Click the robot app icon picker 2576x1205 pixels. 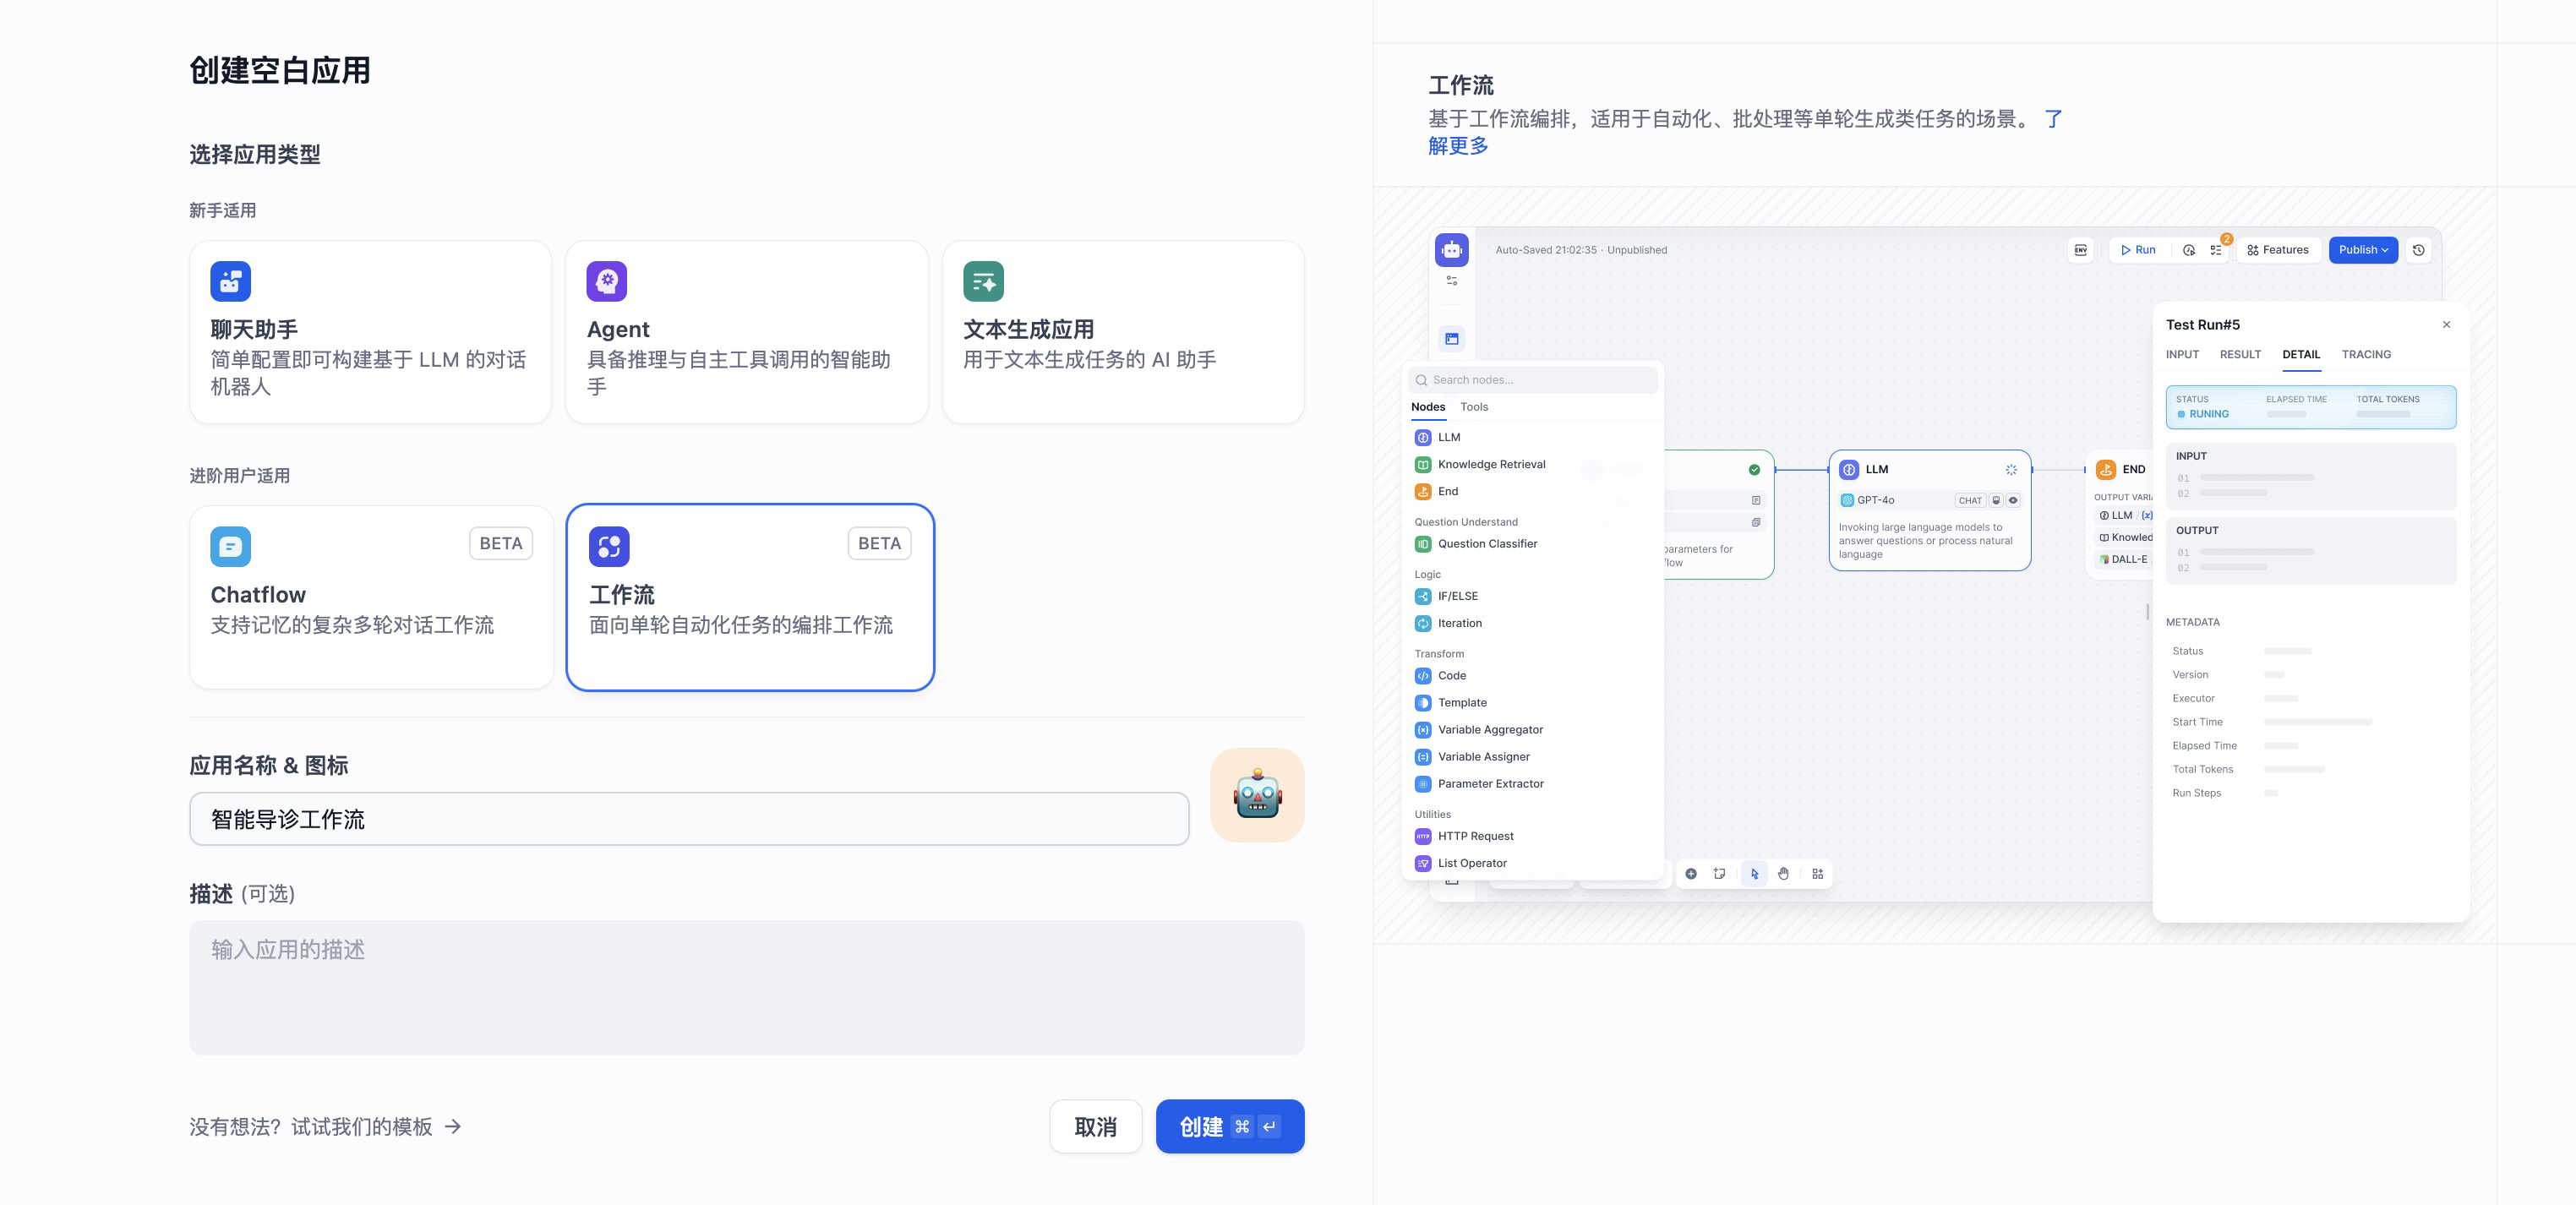(x=1256, y=795)
